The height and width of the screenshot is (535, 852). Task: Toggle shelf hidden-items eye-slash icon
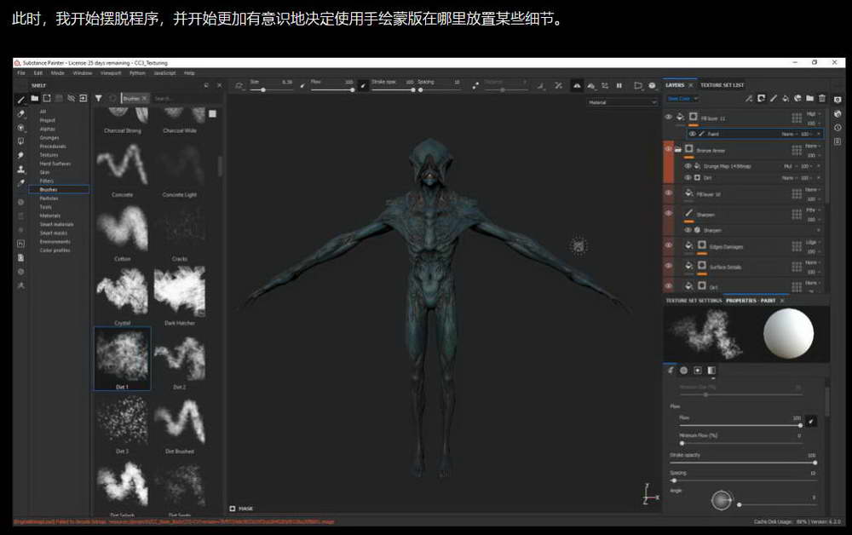(x=72, y=98)
